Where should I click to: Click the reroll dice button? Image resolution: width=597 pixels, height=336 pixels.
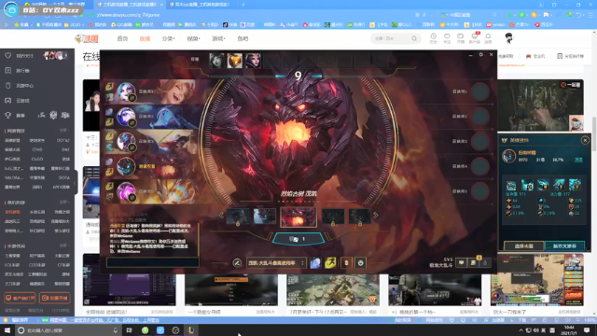coord(298,239)
